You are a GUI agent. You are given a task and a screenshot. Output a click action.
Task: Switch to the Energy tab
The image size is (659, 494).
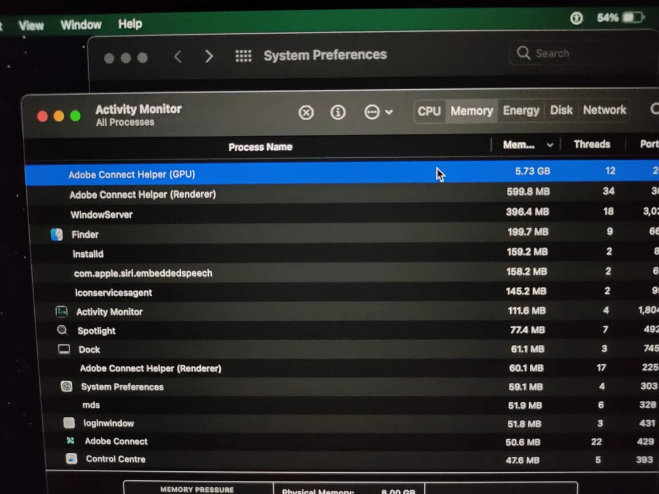[521, 110]
